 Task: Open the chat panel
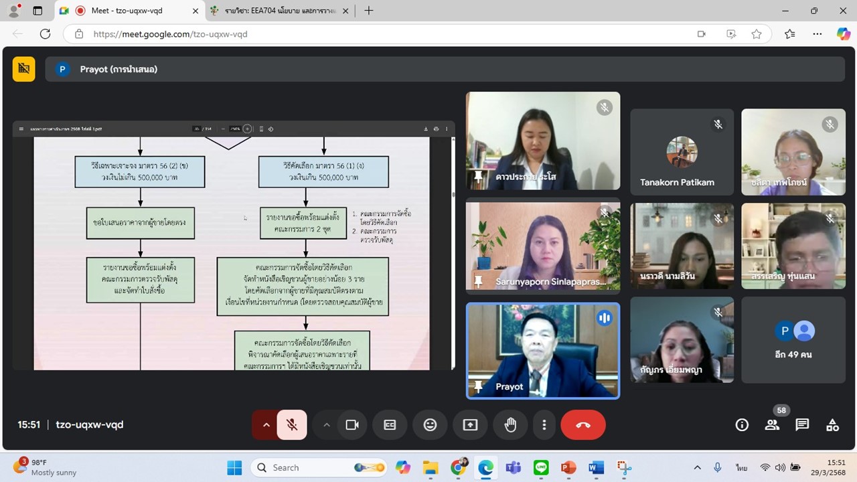tap(802, 424)
